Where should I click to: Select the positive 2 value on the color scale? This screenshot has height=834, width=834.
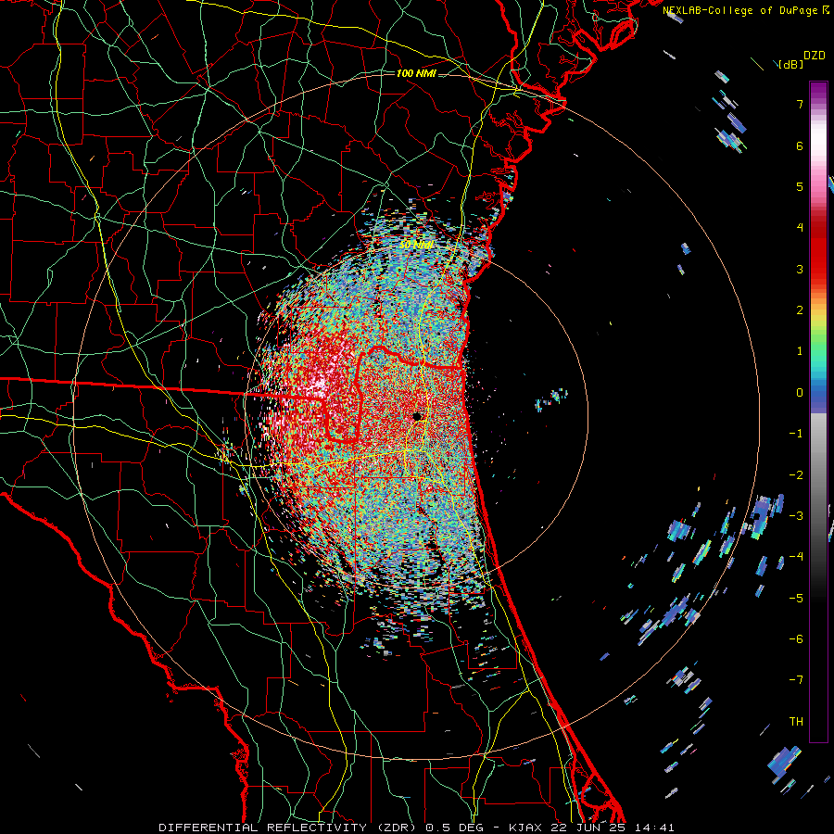click(x=800, y=310)
